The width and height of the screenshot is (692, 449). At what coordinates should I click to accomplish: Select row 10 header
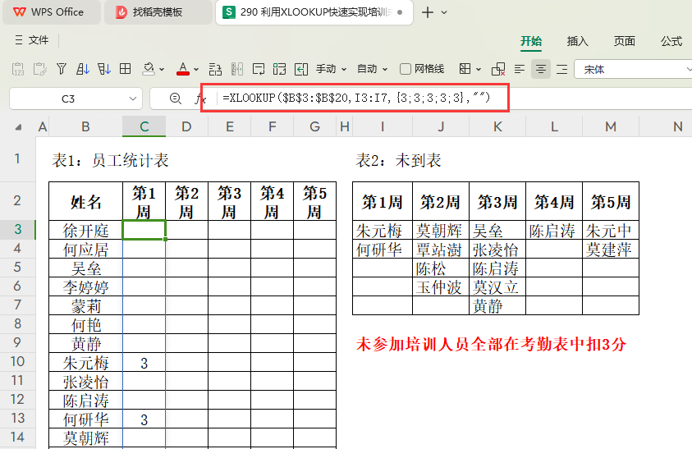click(x=18, y=362)
